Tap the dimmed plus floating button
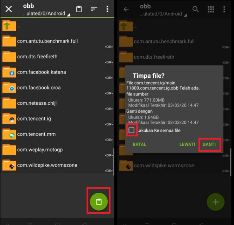This screenshot has height=225, width=234. coord(215,202)
